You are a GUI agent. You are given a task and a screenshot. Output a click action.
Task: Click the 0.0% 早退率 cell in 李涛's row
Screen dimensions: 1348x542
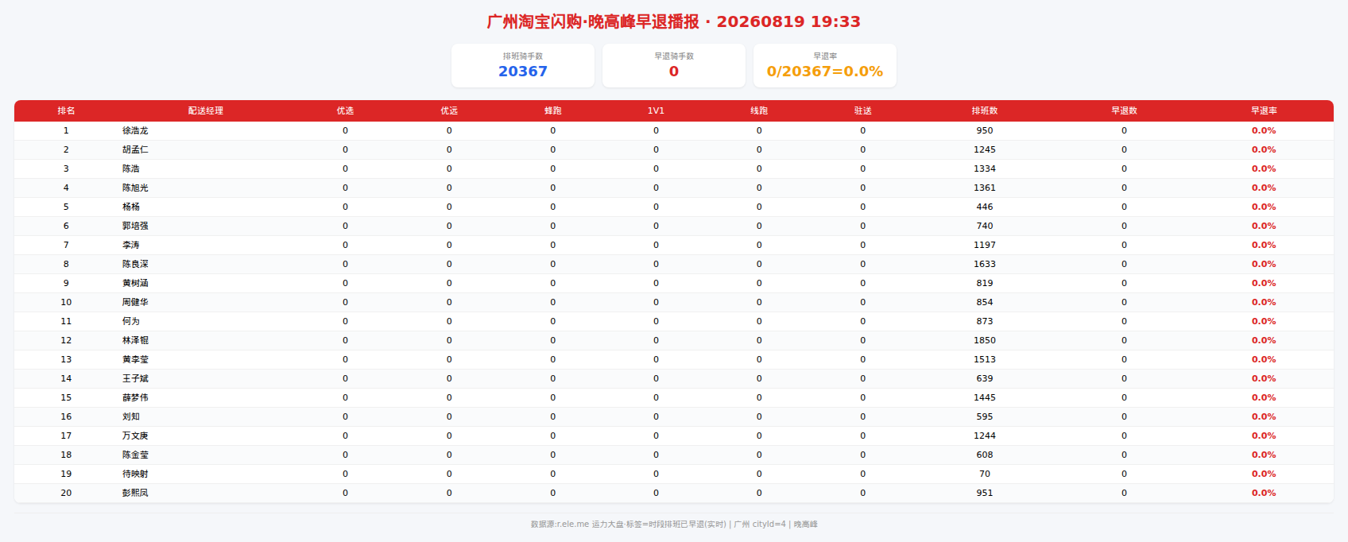(x=1264, y=245)
